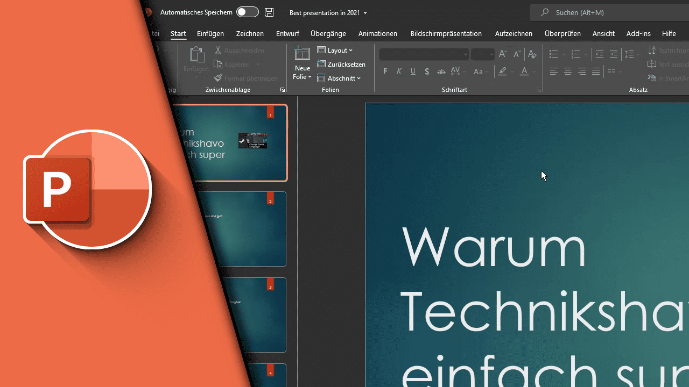Screen dimensions: 689x387
Task: Click the Suchen search box
Action: pos(609,12)
